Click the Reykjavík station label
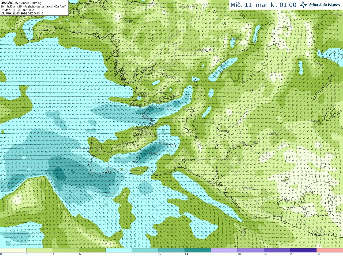 click(x=137, y=129)
